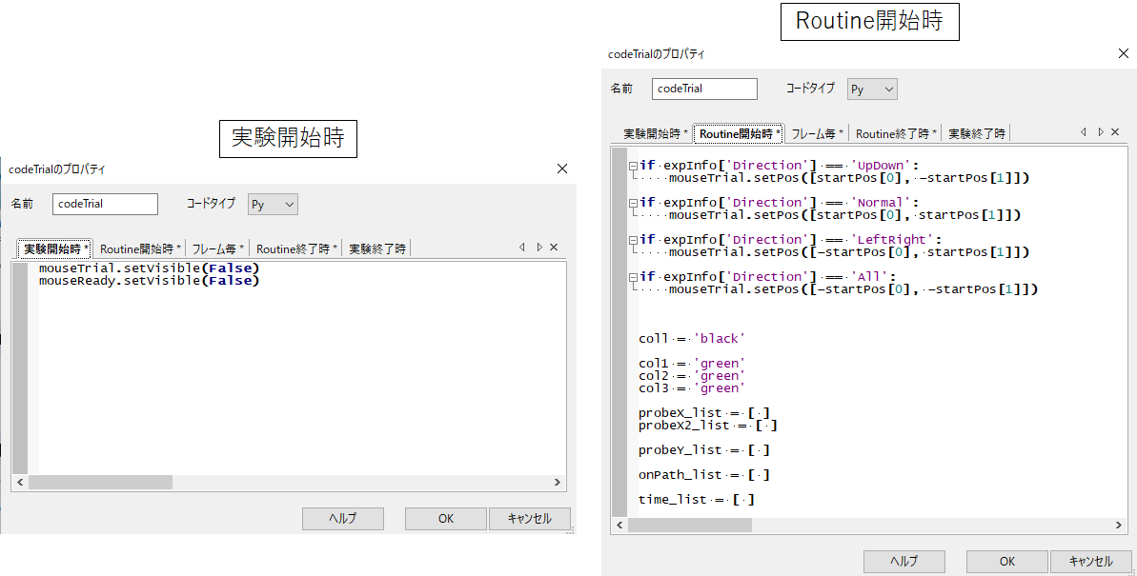Click right arrow of code editor horizontal scrollbar

tap(1117, 525)
